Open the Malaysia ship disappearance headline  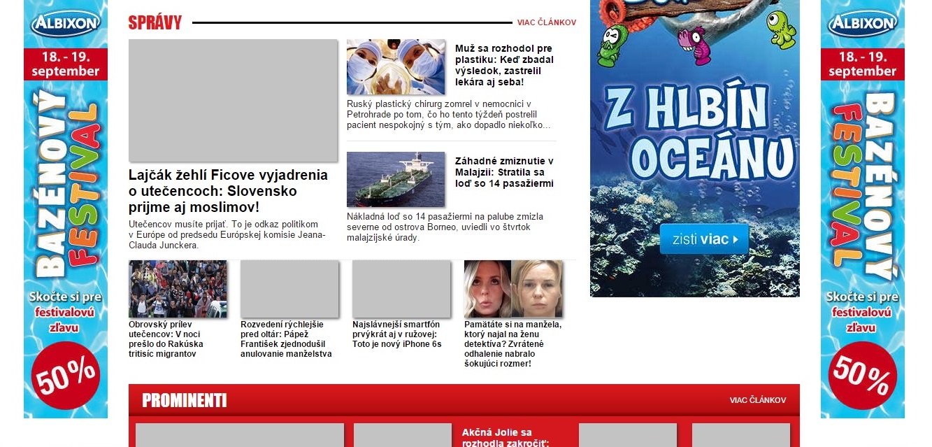click(504, 172)
